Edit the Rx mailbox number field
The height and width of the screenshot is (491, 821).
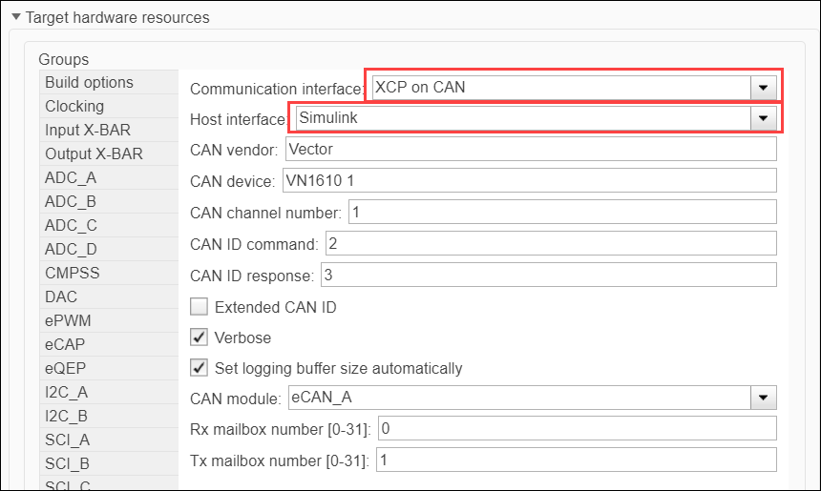577,429
